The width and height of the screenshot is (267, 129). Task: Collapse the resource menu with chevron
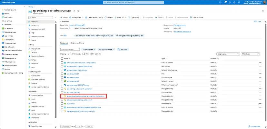coord(55,17)
